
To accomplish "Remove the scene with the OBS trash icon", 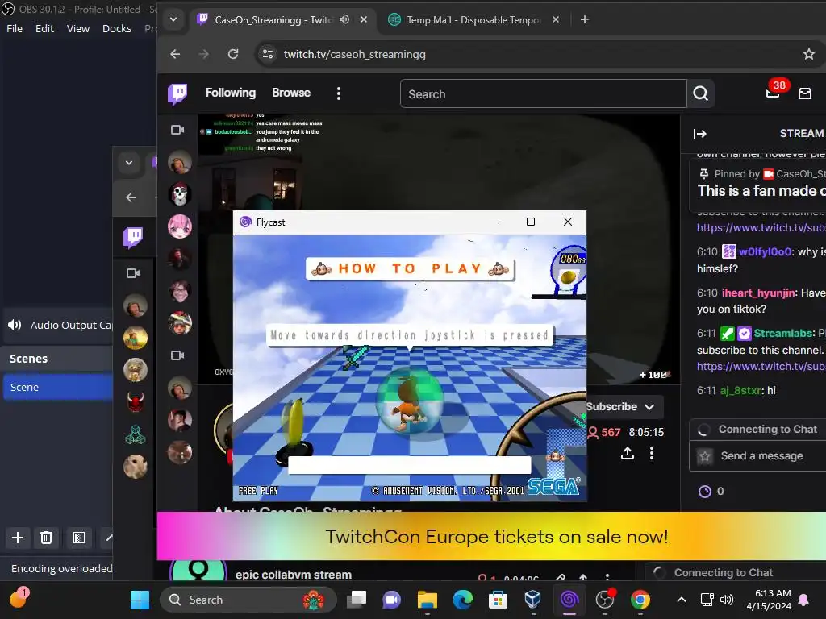I will [46, 538].
